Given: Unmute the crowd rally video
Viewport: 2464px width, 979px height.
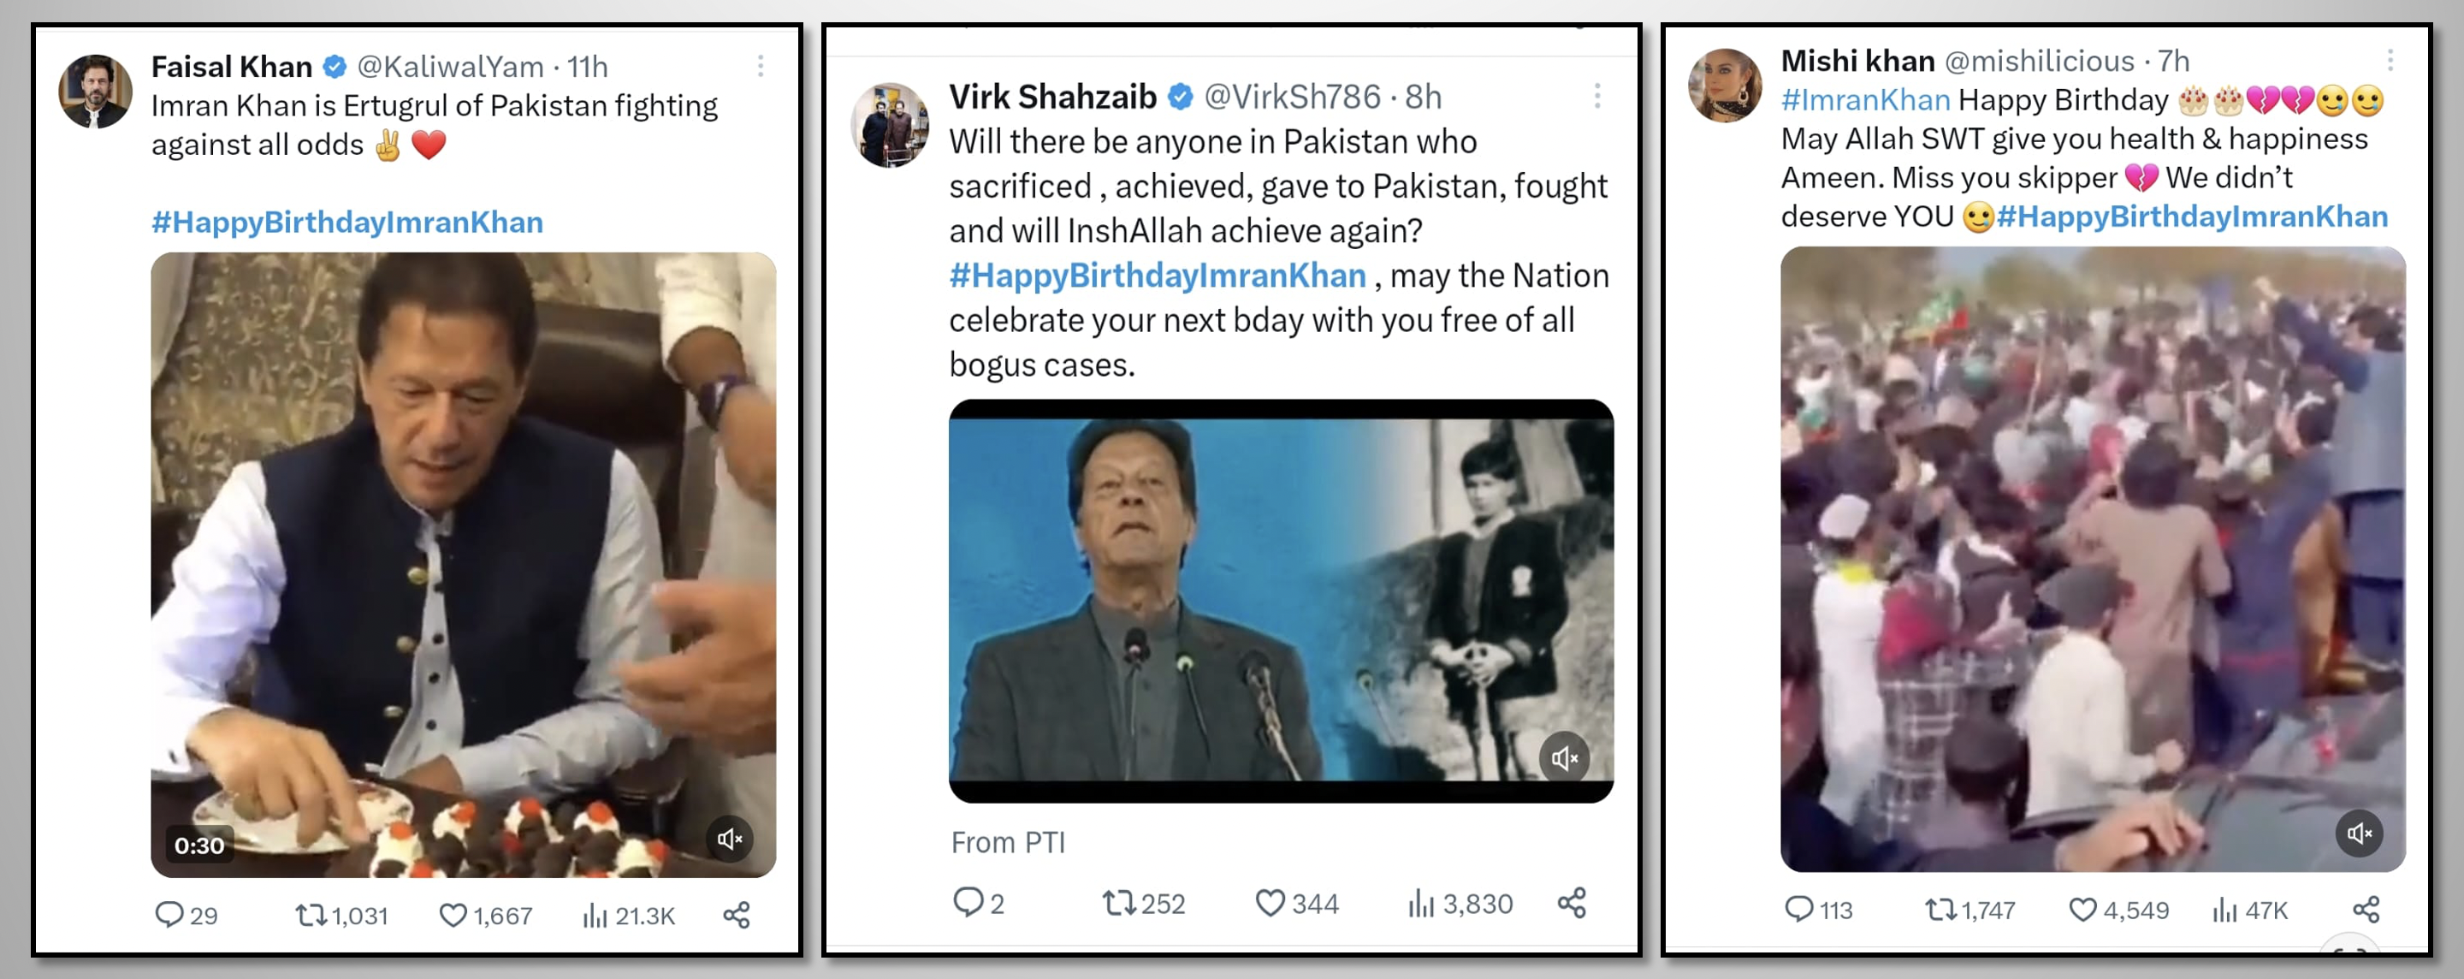Looking at the screenshot, I should 2360,834.
